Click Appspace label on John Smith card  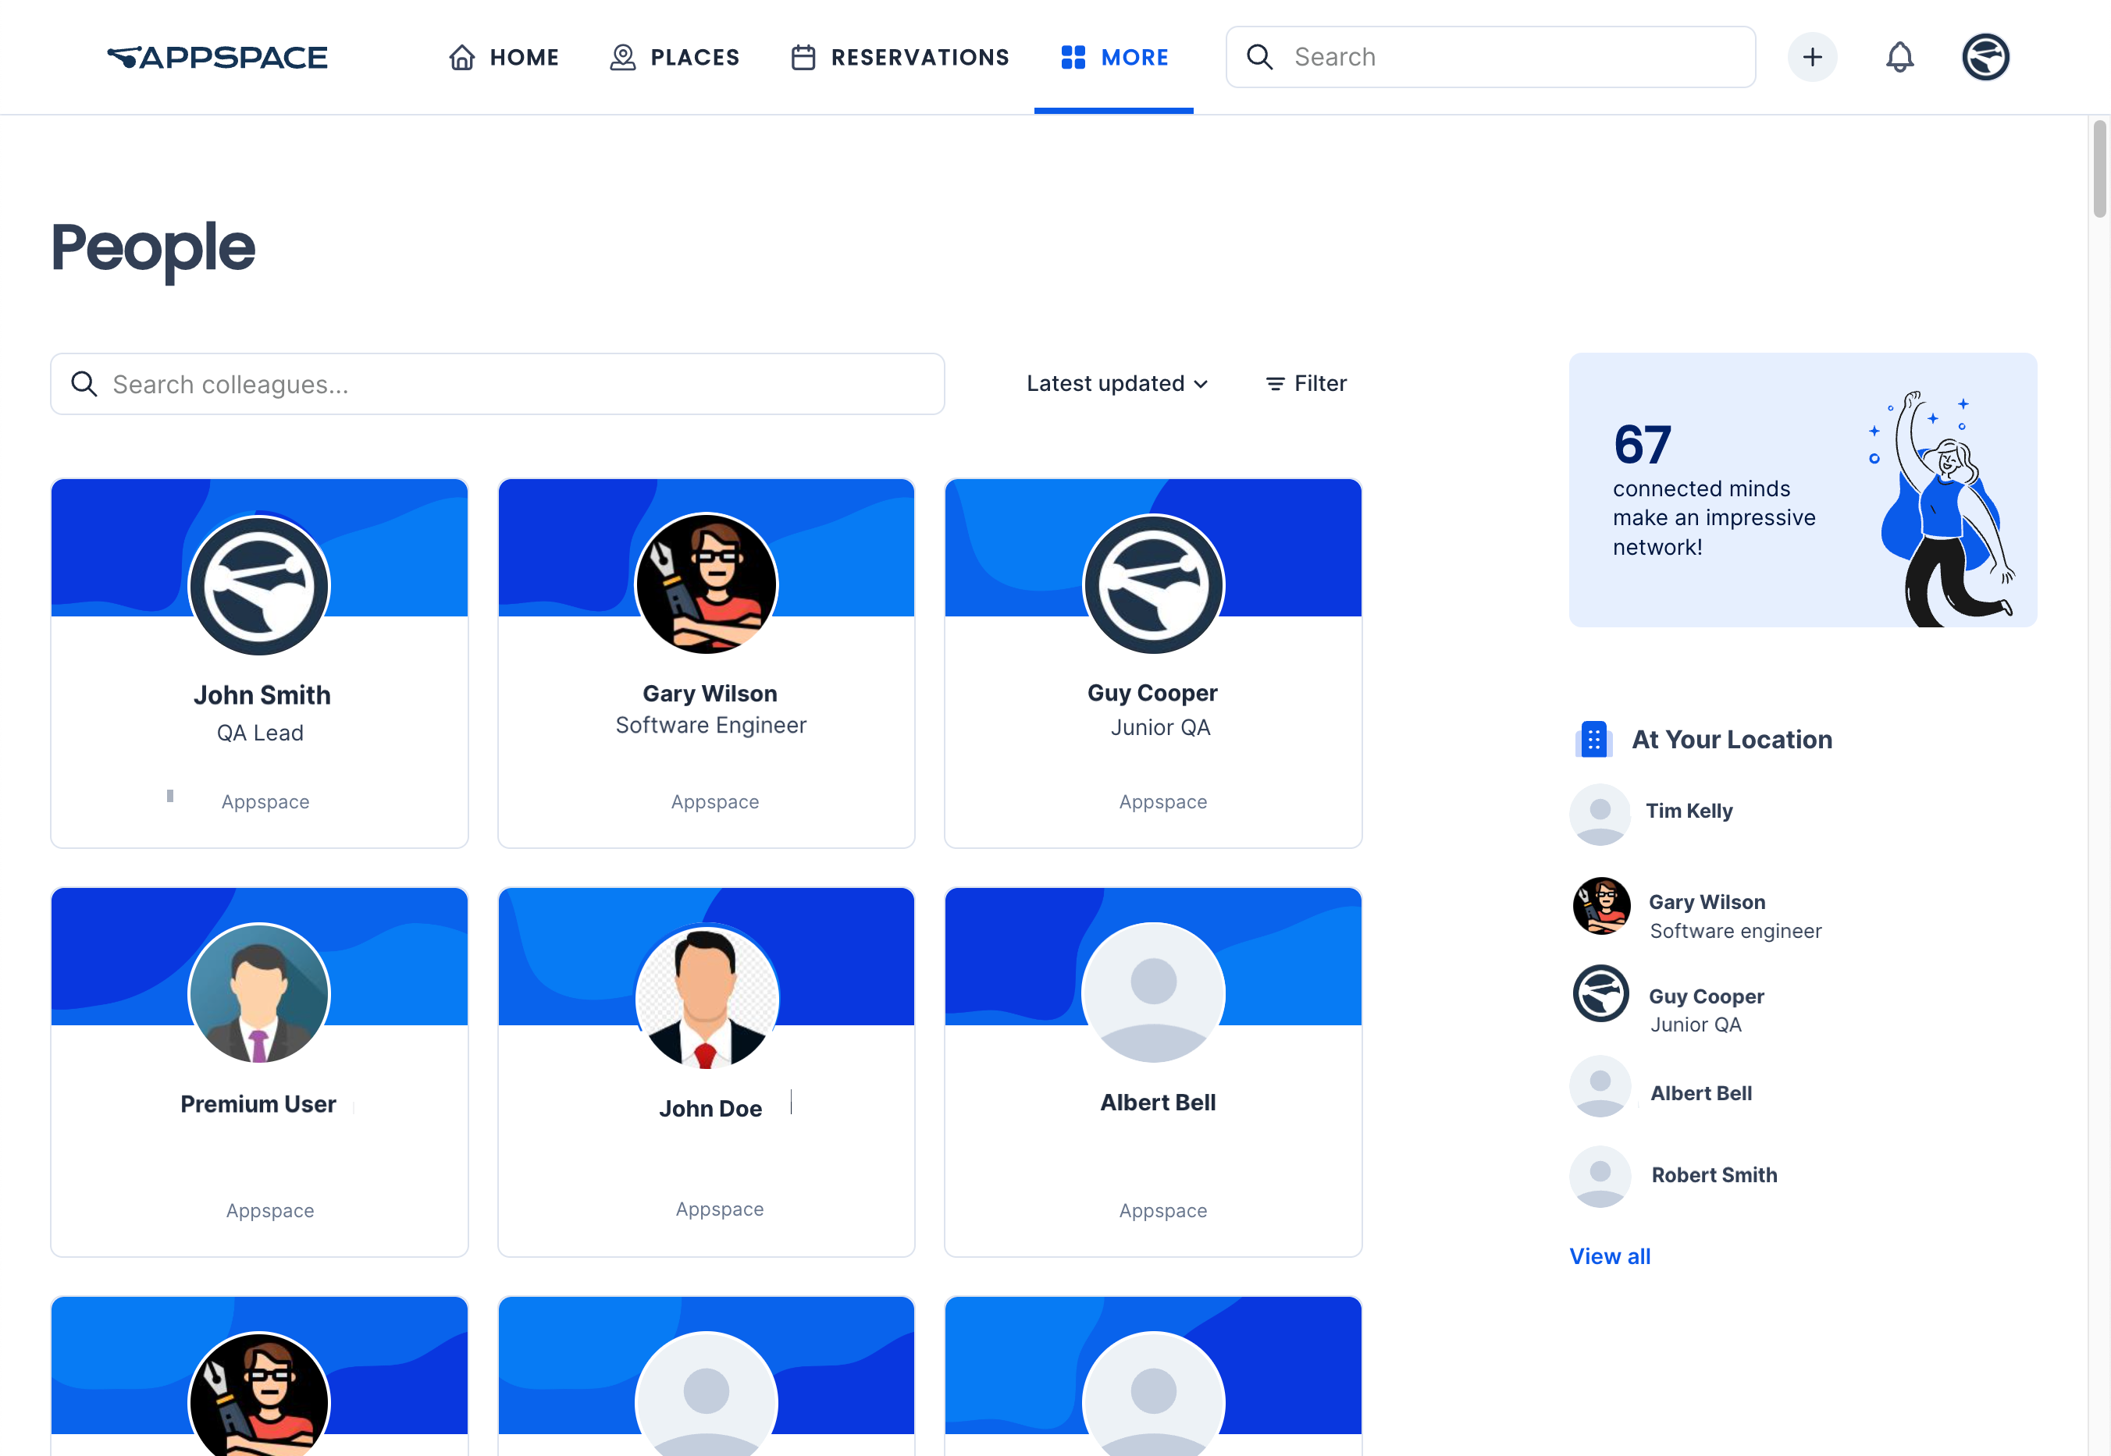[x=265, y=801]
